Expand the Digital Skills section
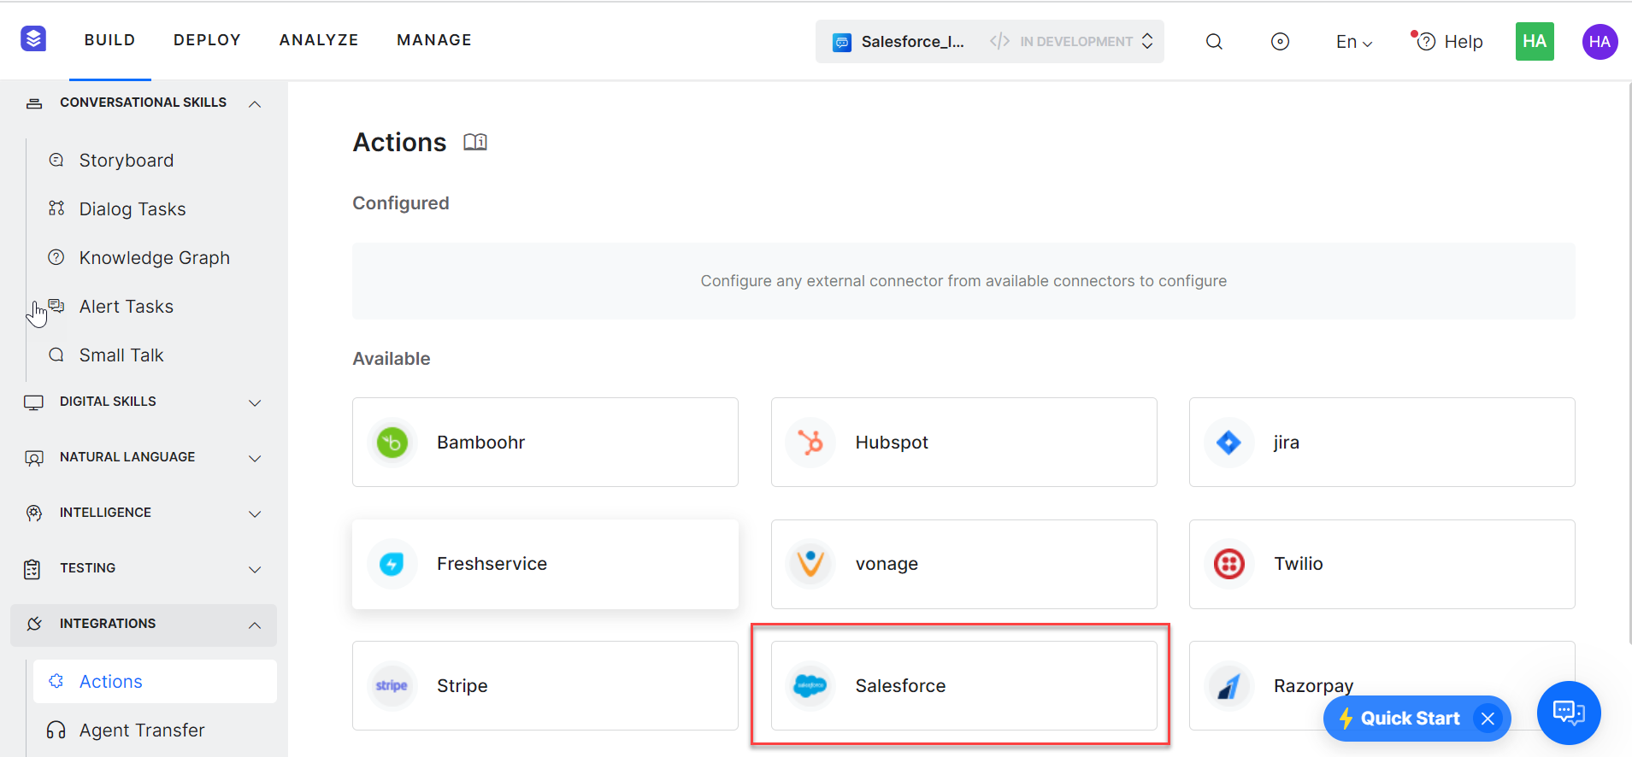Image resolution: width=1632 pixels, height=757 pixels. (x=255, y=402)
